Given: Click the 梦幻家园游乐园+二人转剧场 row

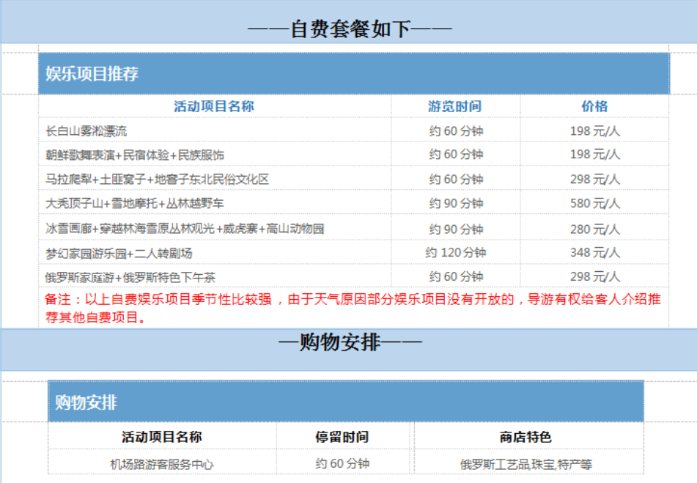Looking at the screenshot, I should tap(119, 254).
